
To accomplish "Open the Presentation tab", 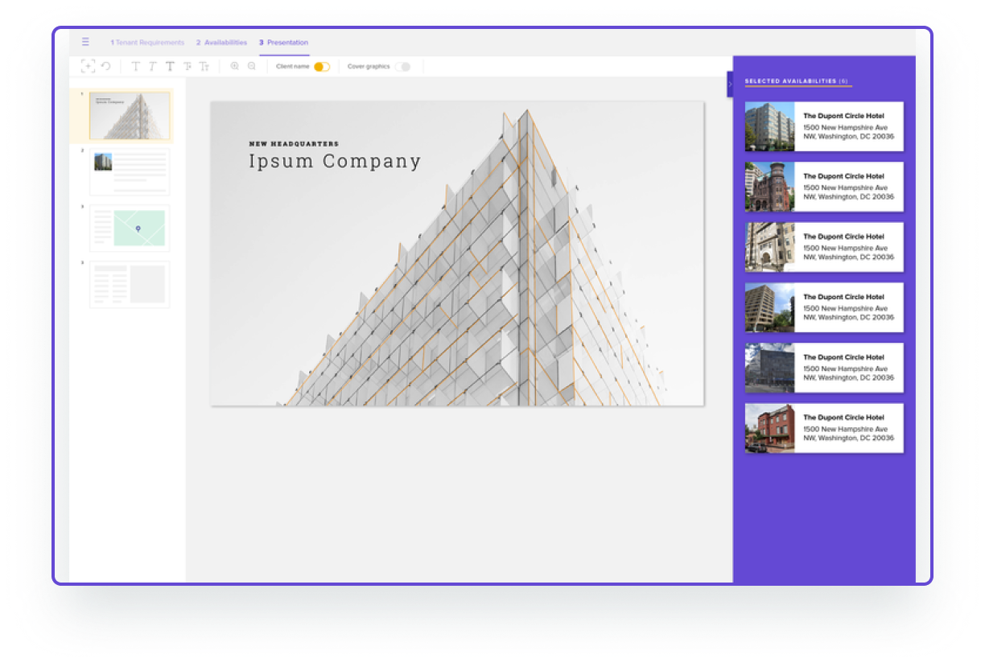I will [x=283, y=43].
